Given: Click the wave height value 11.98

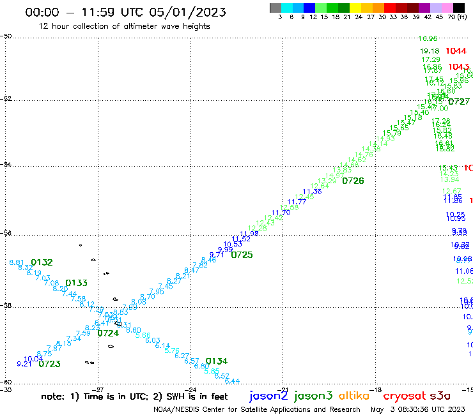Looking at the screenshot, I should pos(249,234).
